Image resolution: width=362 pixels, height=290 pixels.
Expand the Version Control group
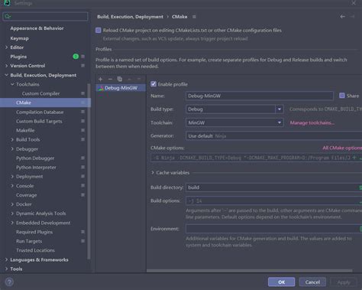click(6, 66)
